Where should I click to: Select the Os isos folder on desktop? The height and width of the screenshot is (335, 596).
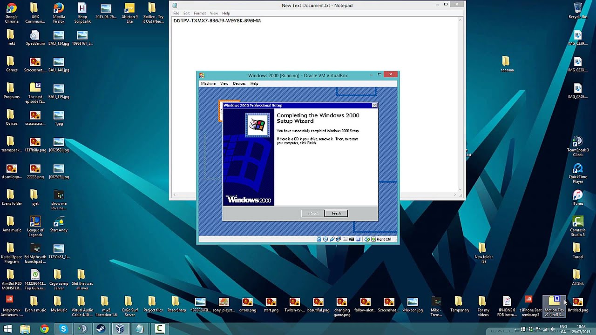(11, 118)
